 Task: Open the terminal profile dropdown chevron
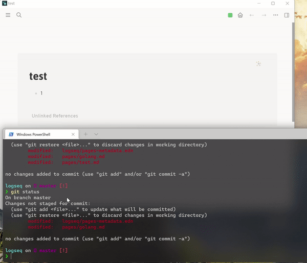coord(96,134)
